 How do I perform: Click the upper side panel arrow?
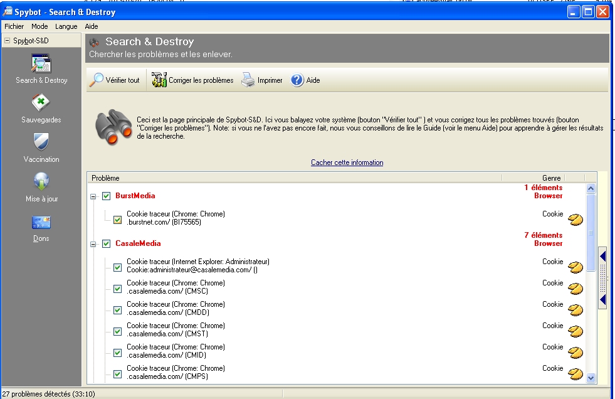(x=603, y=257)
